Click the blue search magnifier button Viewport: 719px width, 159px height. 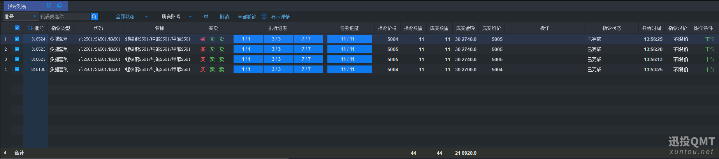click(94, 16)
